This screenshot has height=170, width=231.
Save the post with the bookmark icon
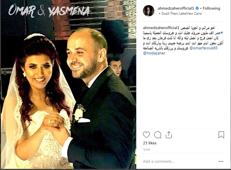tap(221, 135)
